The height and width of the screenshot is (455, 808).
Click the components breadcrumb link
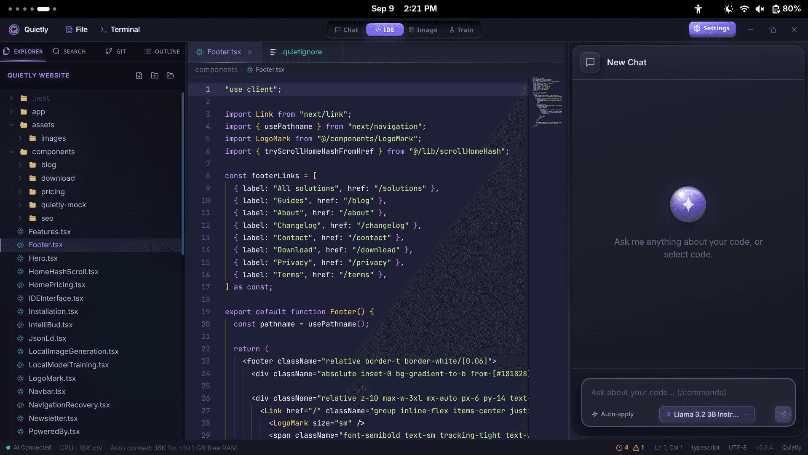tap(216, 70)
